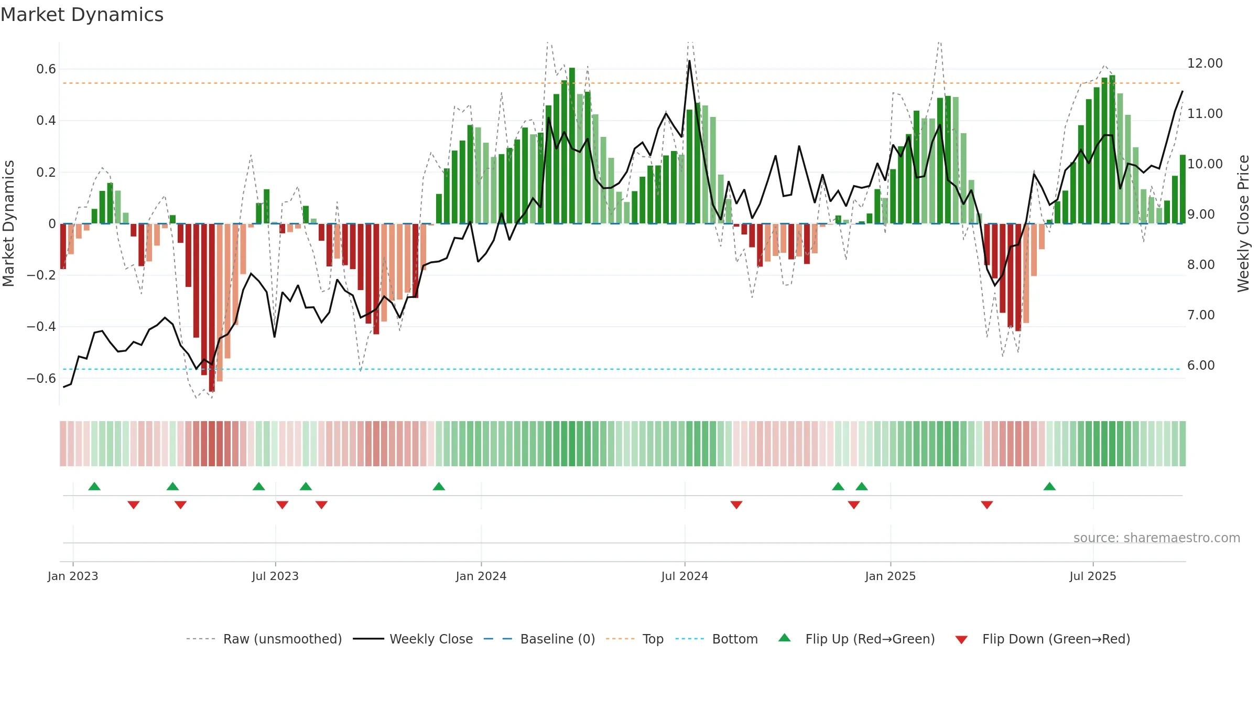
Task: Click the Weekly Close price spike in July 2024
Action: coord(689,61)
